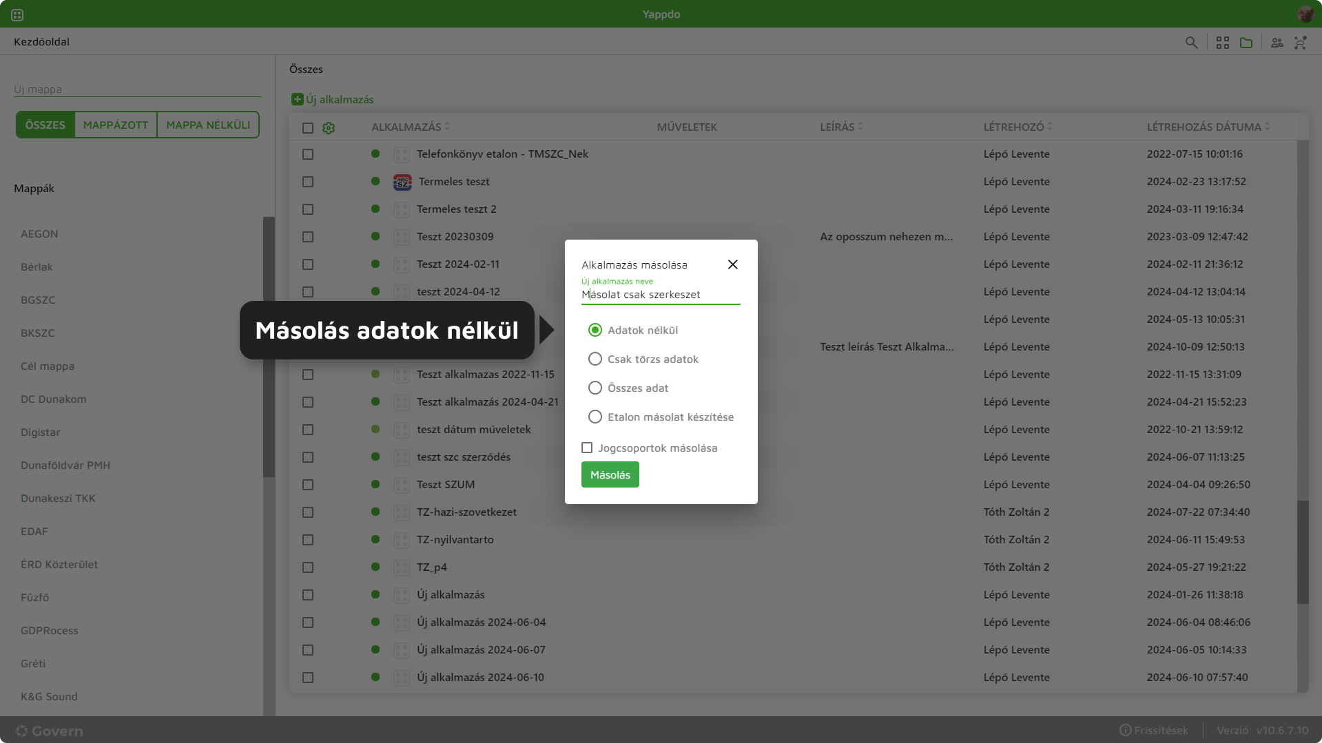The image size is (1322, 743).
Task: Switch to Mappa nélküli tab
Action: pos(208,125)
